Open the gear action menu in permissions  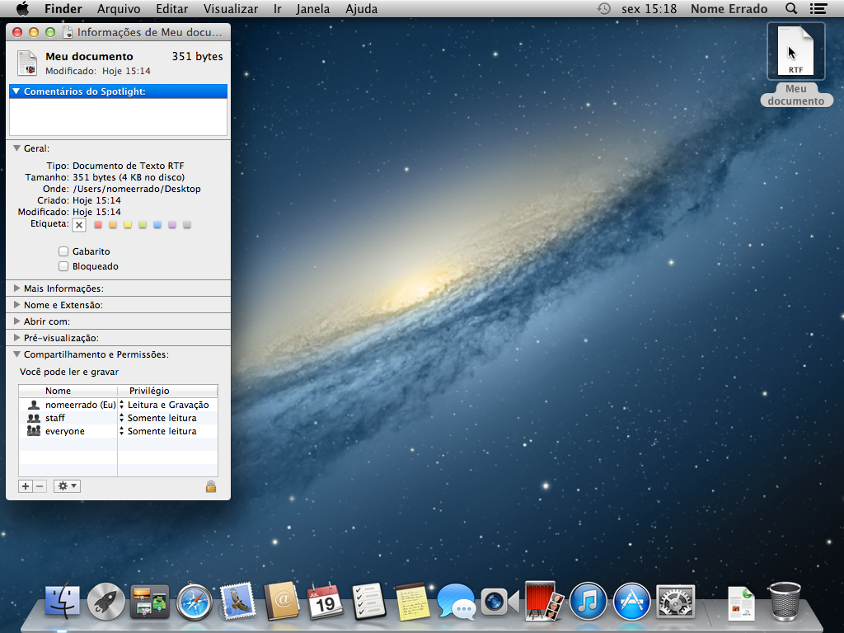coord(67,486)
